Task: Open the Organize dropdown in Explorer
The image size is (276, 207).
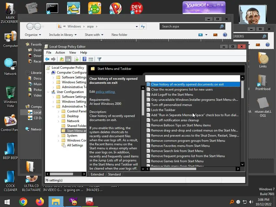Action: [33, 35]
